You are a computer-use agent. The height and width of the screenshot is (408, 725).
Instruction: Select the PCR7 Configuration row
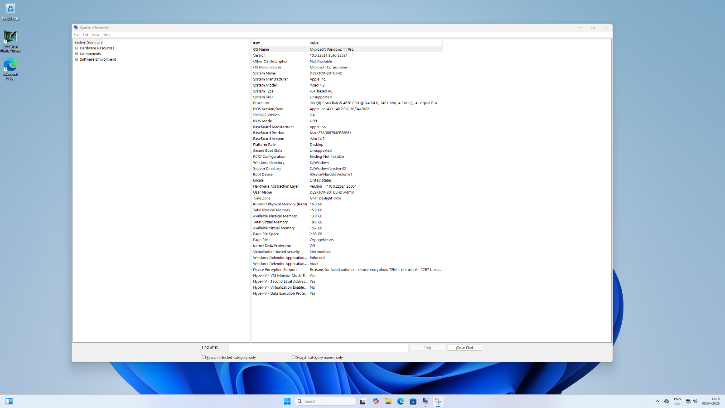click(x=347, y=156)
